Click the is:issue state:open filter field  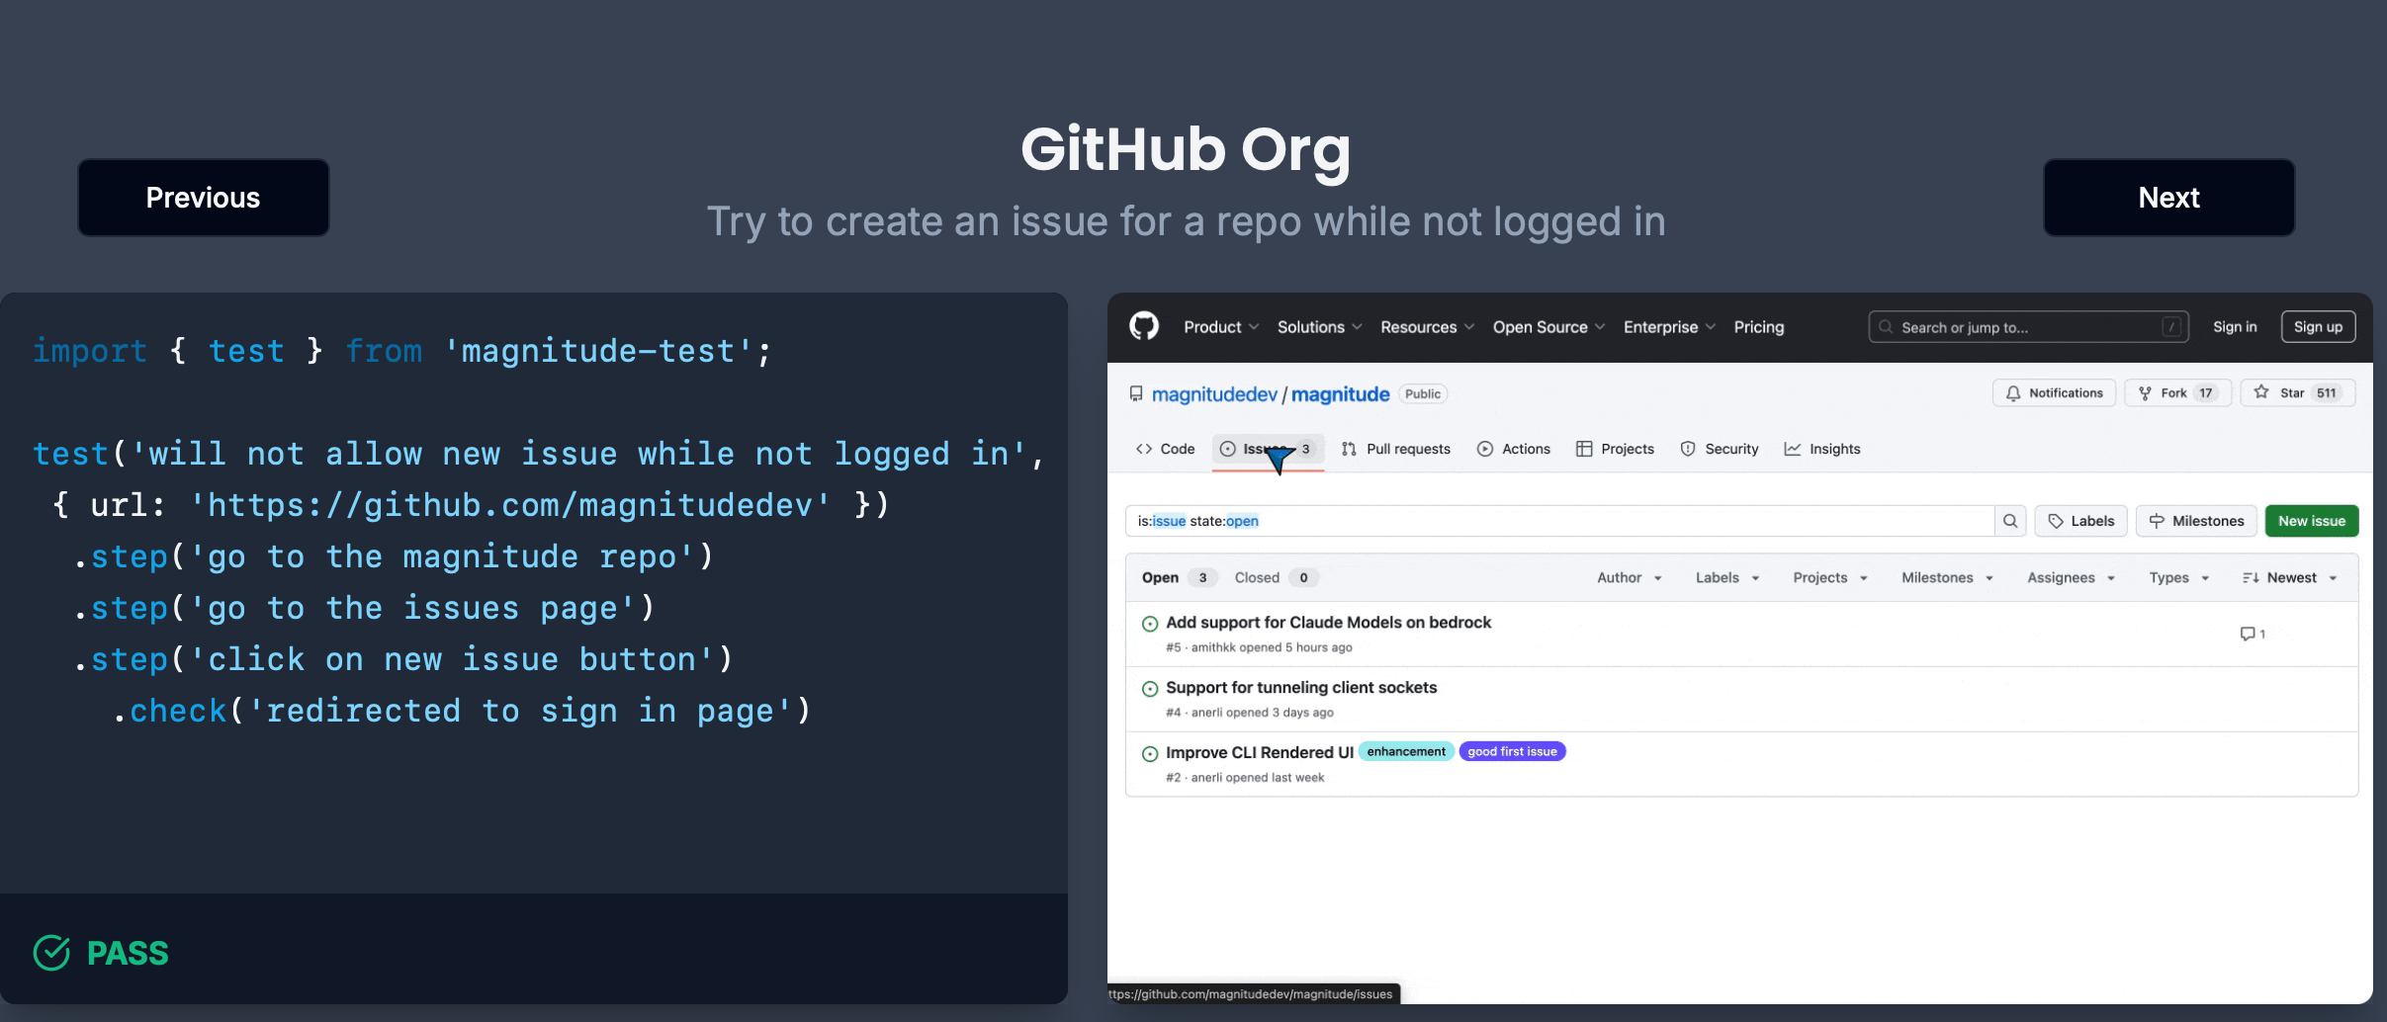pos(1559,521)
